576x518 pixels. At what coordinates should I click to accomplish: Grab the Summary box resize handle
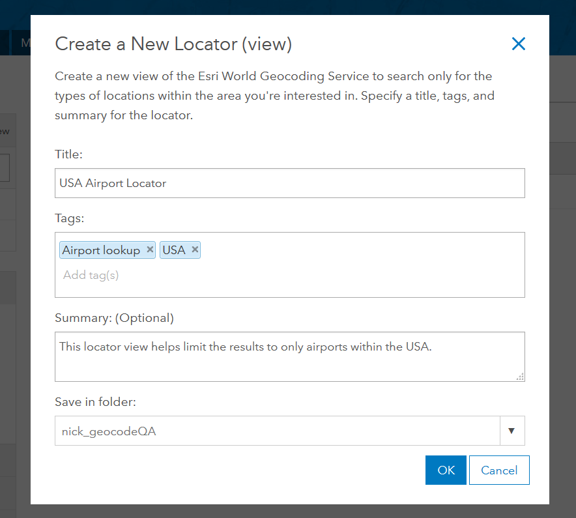(x=520, y=376)
